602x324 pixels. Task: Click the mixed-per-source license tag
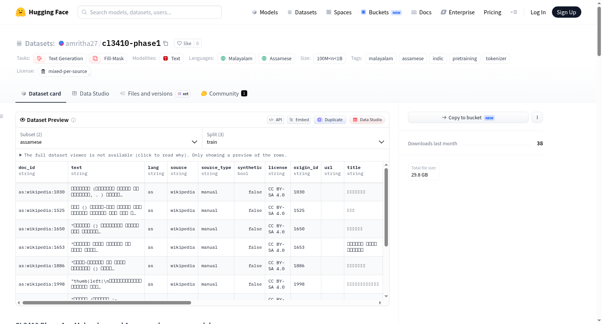pos(64,71)
